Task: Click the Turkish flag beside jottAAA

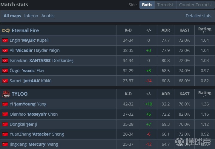Action: coord(5,81)
